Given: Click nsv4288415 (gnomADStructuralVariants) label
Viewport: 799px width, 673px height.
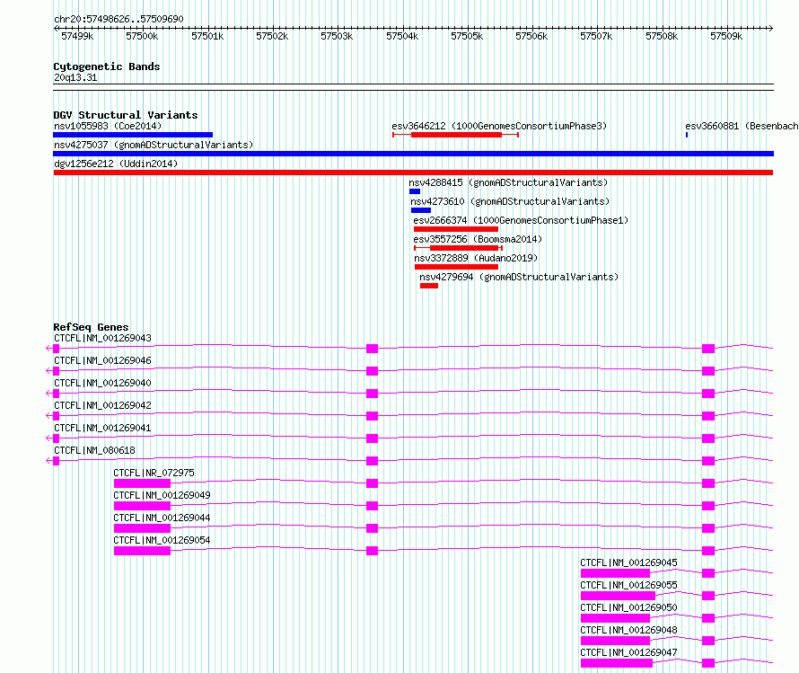Looking at the screenshot, I should [x=508, y=182].
